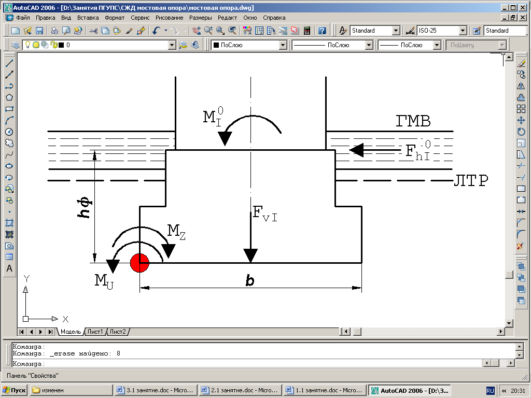Select the Mirror tool
531x398 pixels.
pos(521,87)
